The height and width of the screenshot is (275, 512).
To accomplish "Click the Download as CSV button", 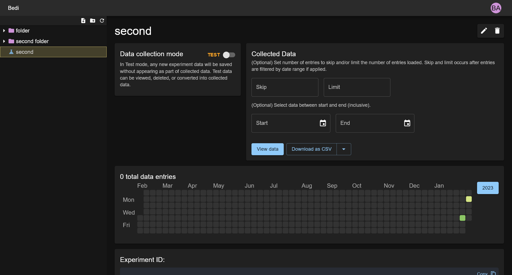I will [311, 149].
